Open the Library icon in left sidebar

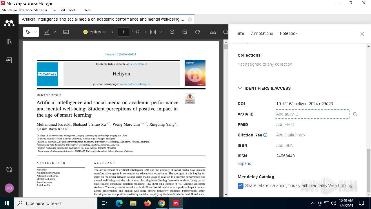[x=9, y=42]
